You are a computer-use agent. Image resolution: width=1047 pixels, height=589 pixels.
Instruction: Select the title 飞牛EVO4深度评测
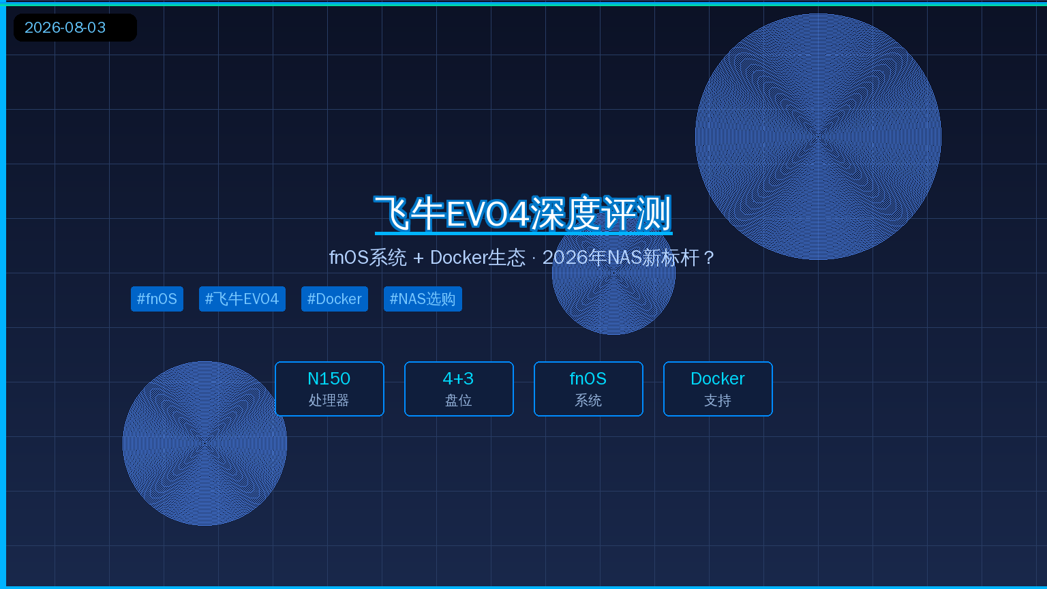(523, 214)
